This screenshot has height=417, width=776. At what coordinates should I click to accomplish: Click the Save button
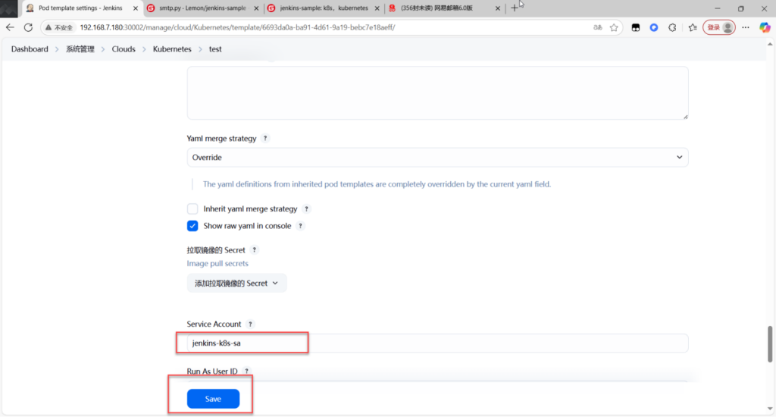pyautogui.click(x=213, y=399)
